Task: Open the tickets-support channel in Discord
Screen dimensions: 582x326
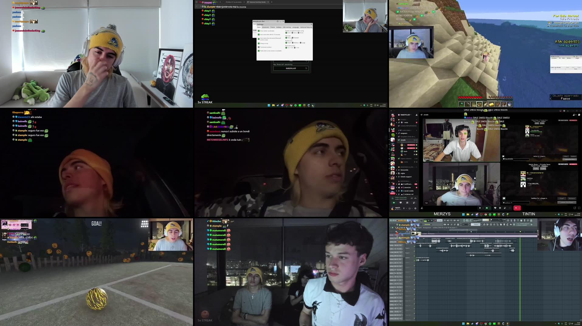Action: point(406,176)
